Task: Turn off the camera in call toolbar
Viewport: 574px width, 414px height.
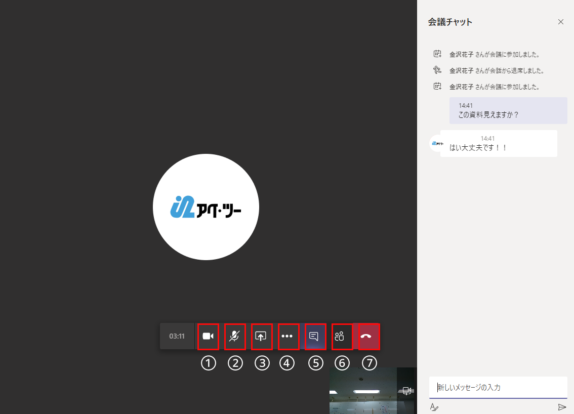Action: point(208,336)
